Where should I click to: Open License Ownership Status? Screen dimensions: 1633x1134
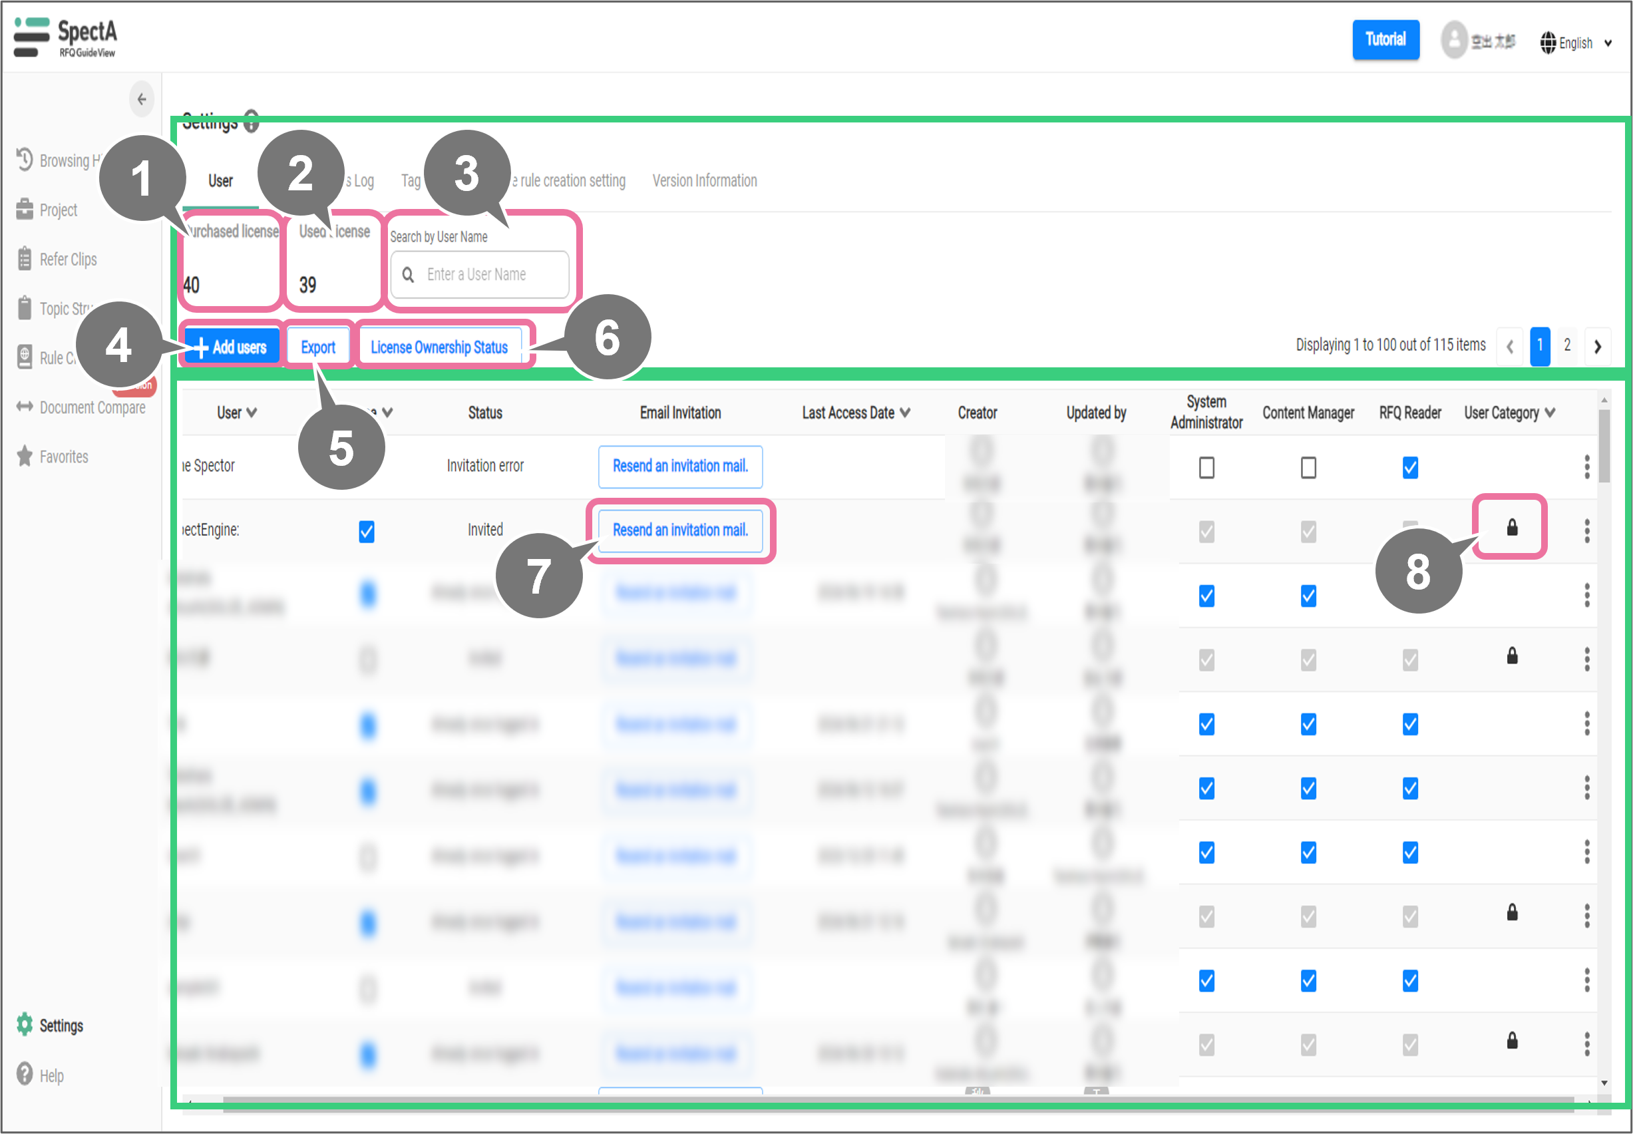point(439,347)
